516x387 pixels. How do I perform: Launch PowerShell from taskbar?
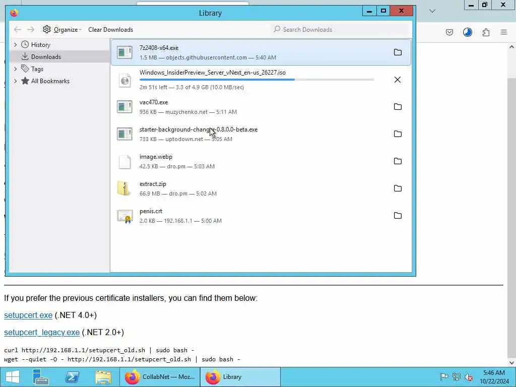72,377
